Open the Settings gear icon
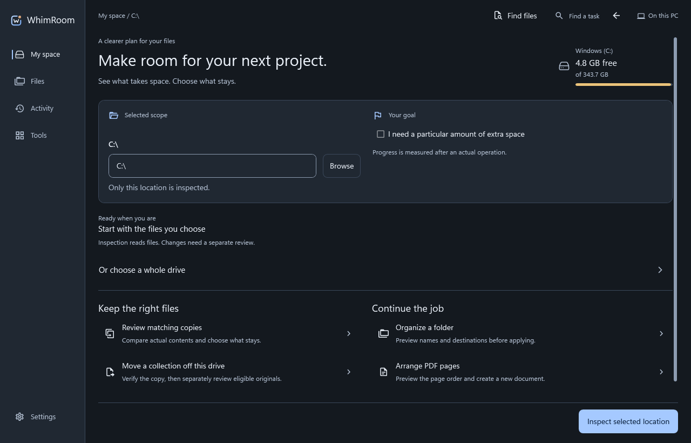 [19, 417]
